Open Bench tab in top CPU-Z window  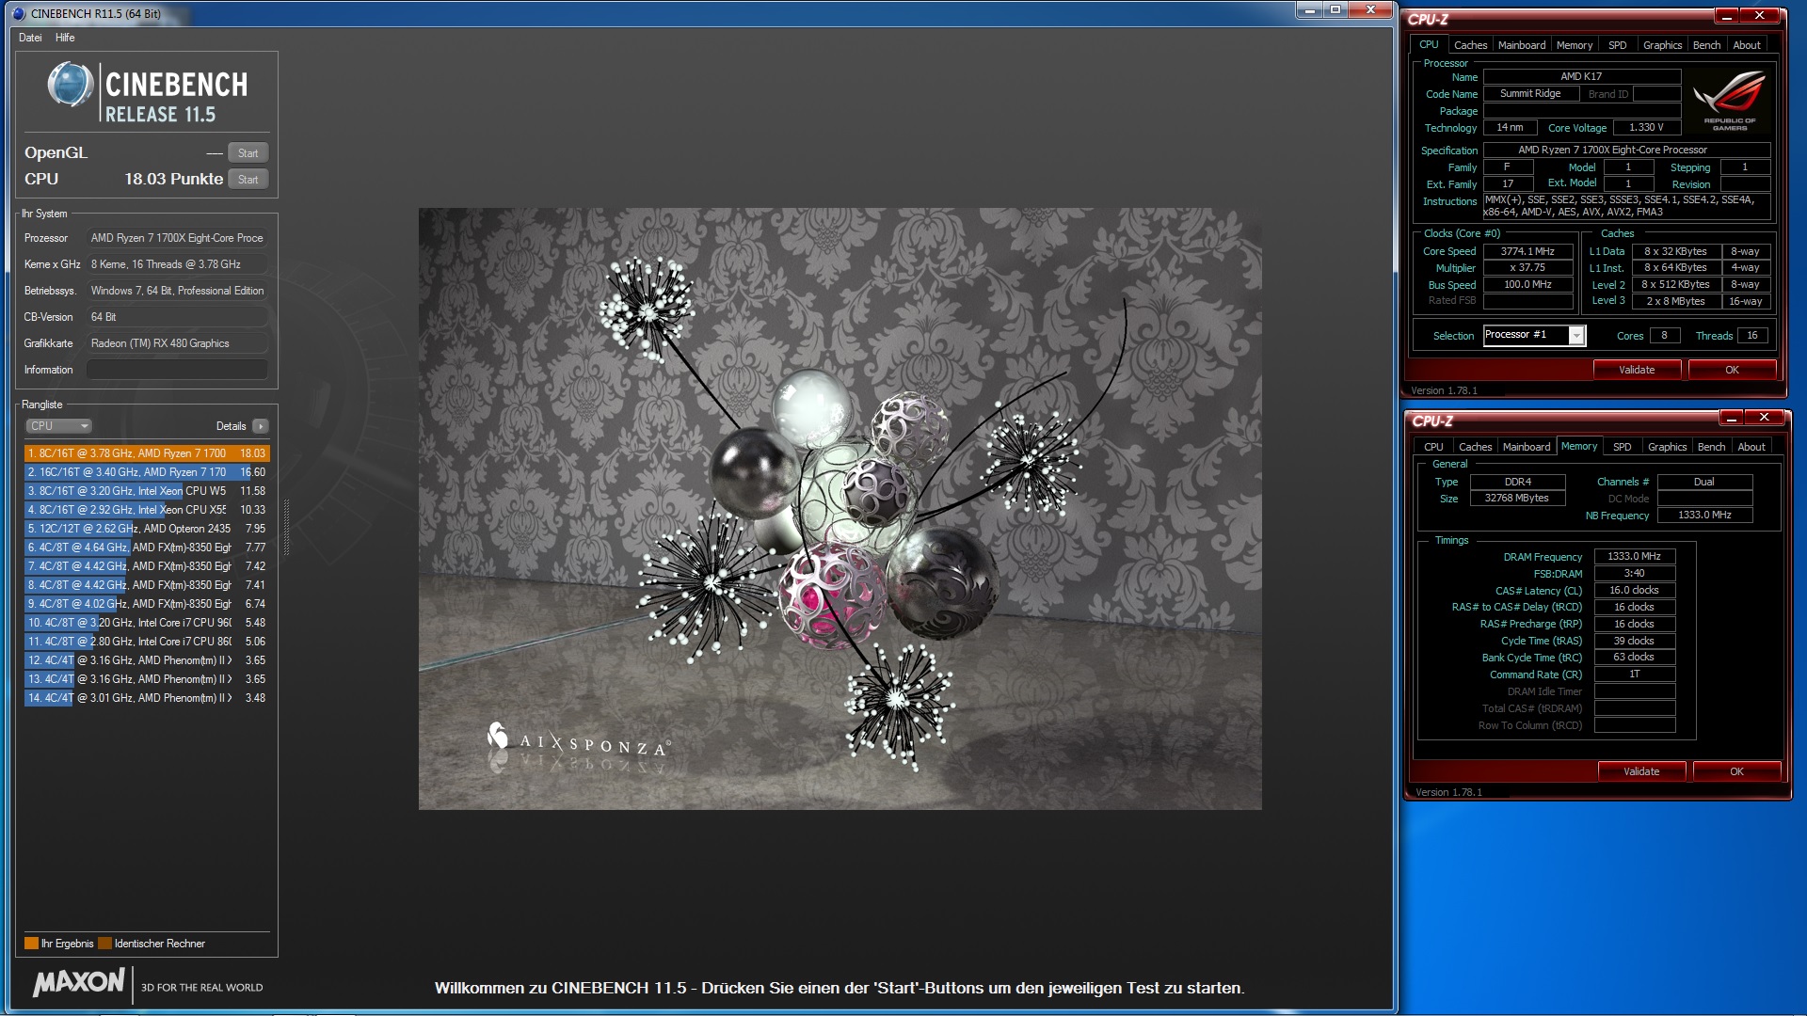click(x=1706, y=45)
